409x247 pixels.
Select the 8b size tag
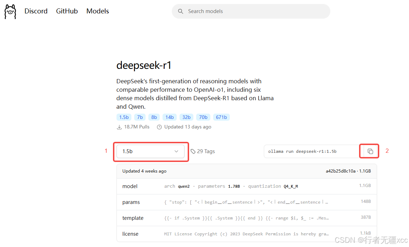pyautogui.click(x=154, y=117)
